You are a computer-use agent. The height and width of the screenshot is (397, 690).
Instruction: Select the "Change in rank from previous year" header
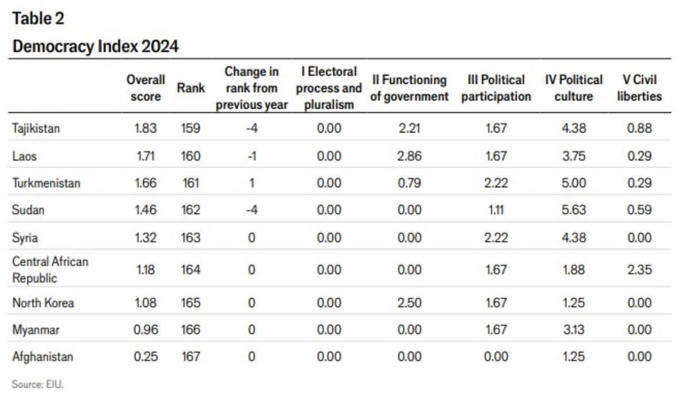252,88
